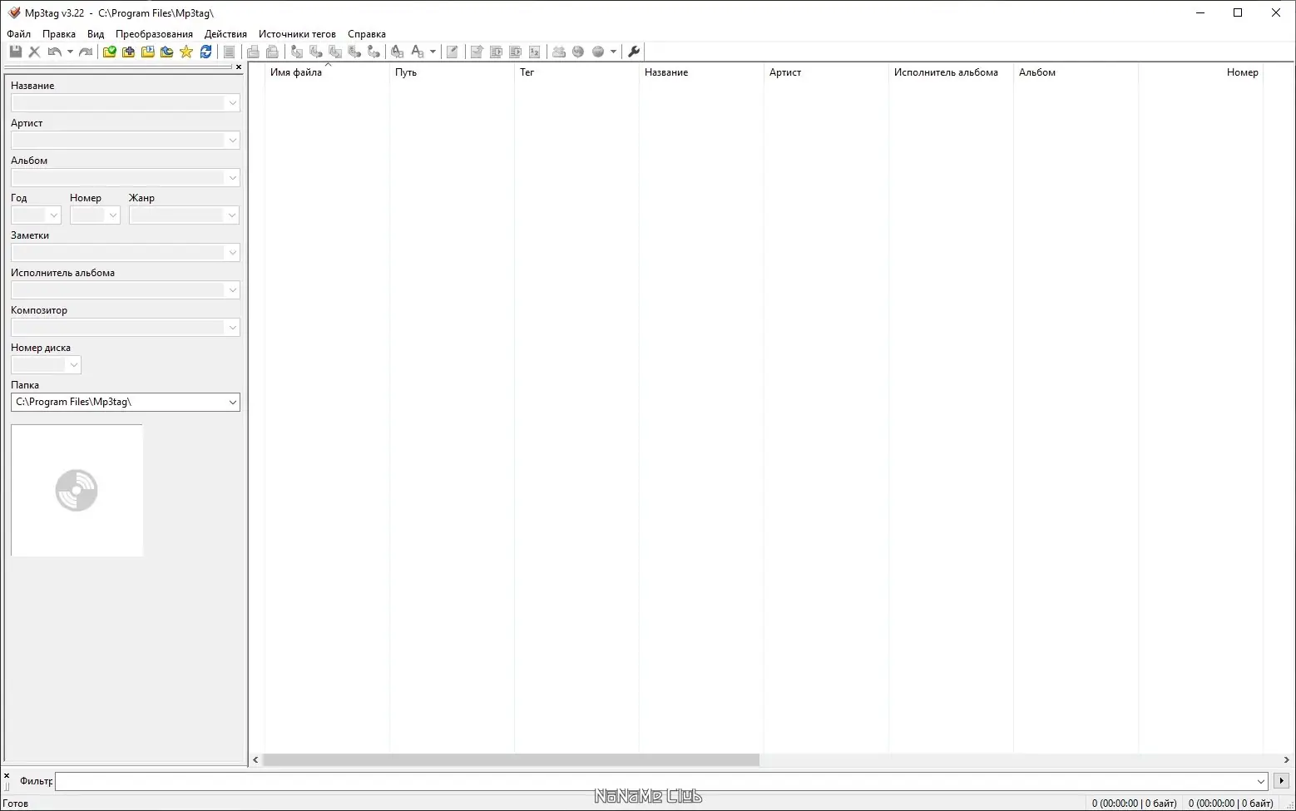The image size is (1296, 811).
Task: Open the Альбом field dropdown
Action: (232, 178)
